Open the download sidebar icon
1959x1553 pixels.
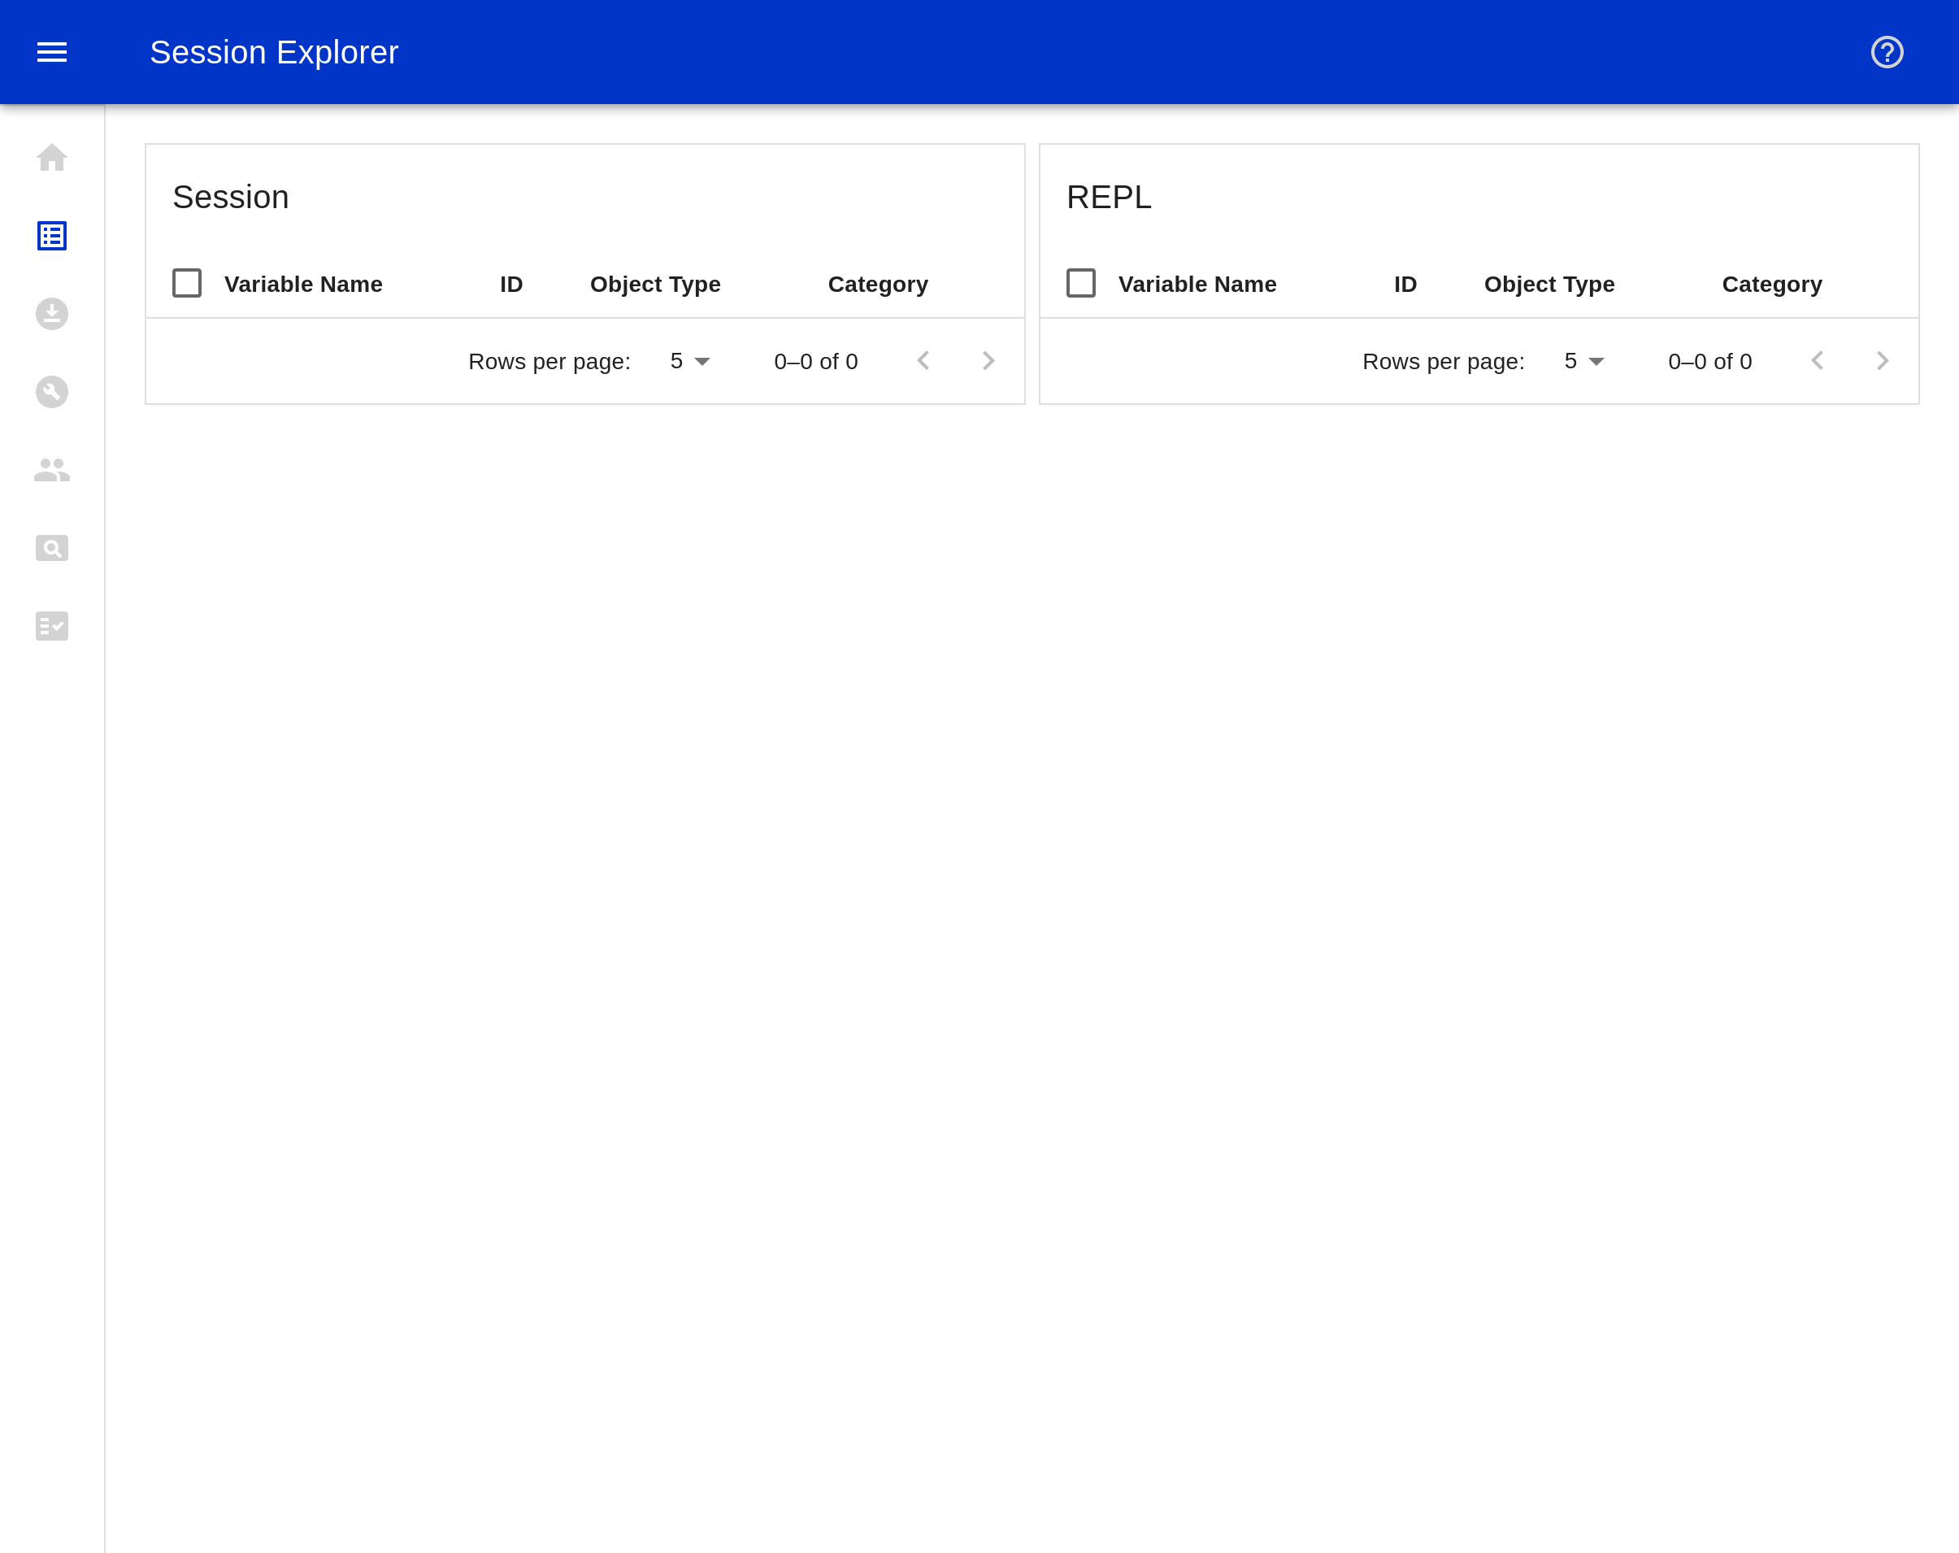coord(52,315)
